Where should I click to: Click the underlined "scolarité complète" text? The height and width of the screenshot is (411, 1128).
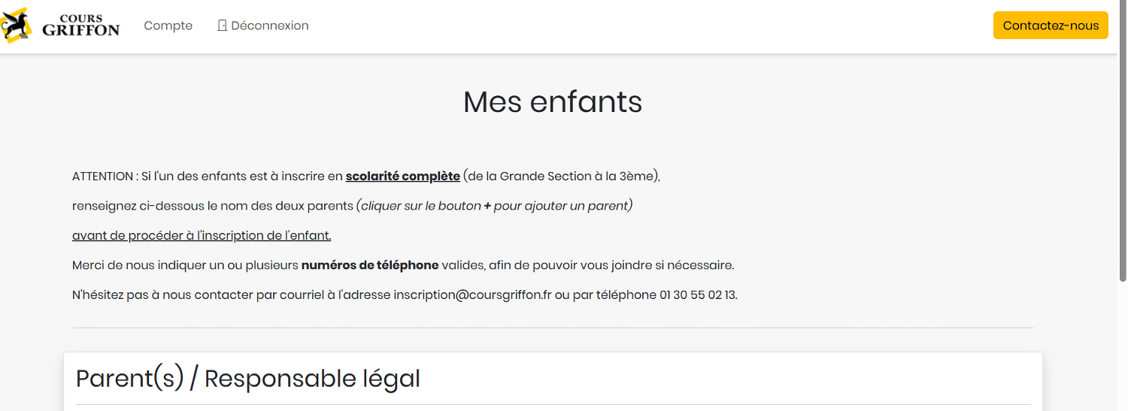click(402, 177)
